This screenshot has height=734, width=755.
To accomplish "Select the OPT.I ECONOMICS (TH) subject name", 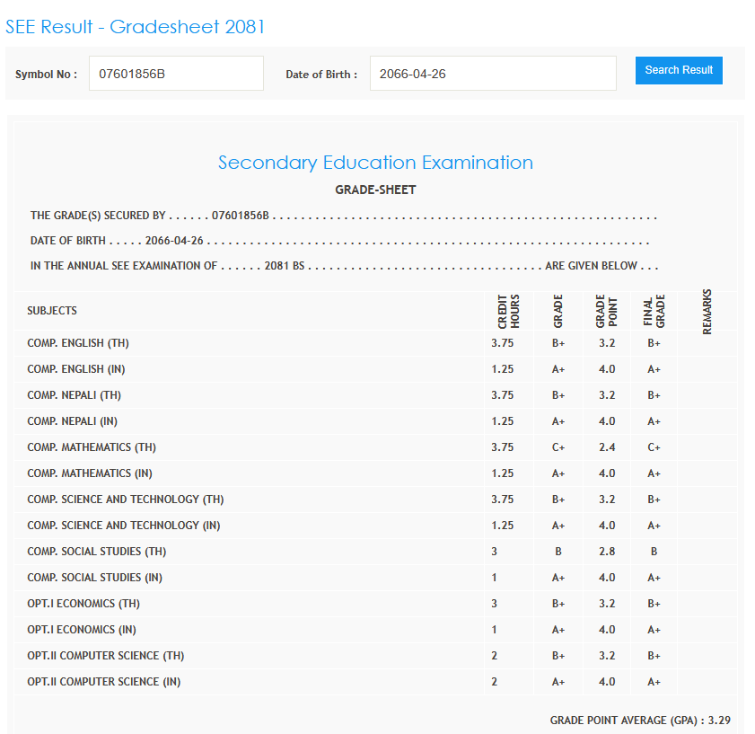I will click(83, 604).
